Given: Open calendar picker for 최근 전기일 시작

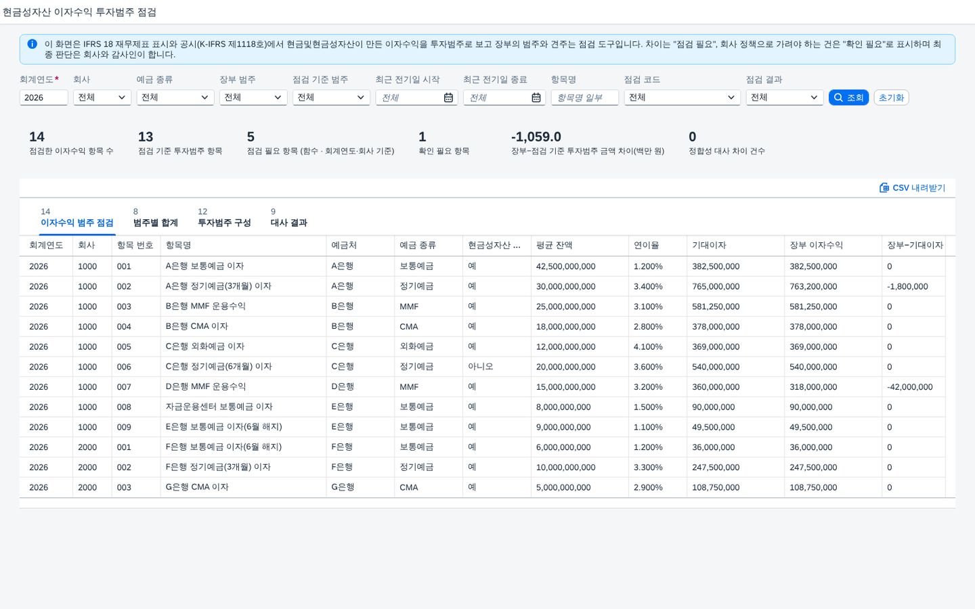Looking at the screenshot, I should click(448, 97).
